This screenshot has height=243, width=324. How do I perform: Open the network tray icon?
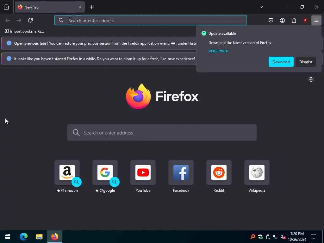tap(276, 237)
